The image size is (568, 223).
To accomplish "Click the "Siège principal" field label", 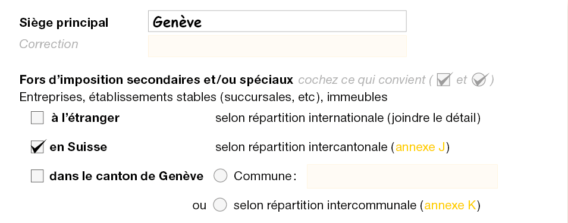I will tap(64, 23).
